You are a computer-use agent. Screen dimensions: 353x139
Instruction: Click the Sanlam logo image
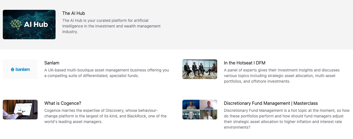tap(20, 69)
